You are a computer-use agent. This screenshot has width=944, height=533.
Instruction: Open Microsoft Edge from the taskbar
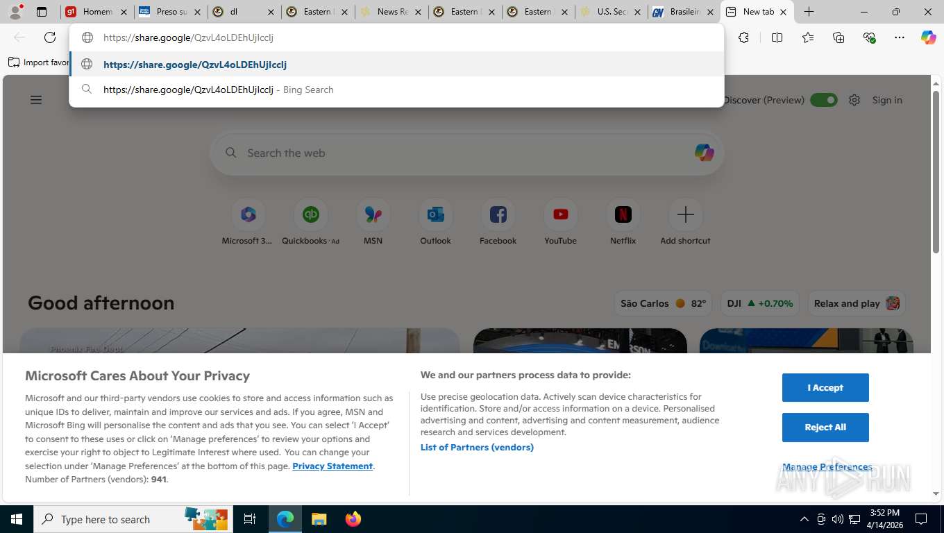(285, 519)
